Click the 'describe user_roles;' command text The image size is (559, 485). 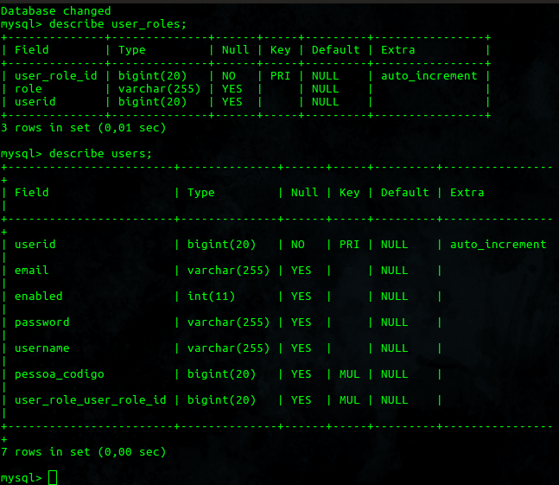[118, 24]
